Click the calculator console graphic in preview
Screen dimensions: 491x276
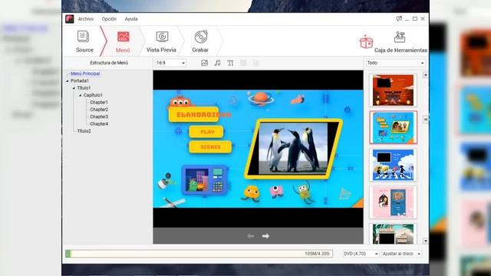(205, 180)
